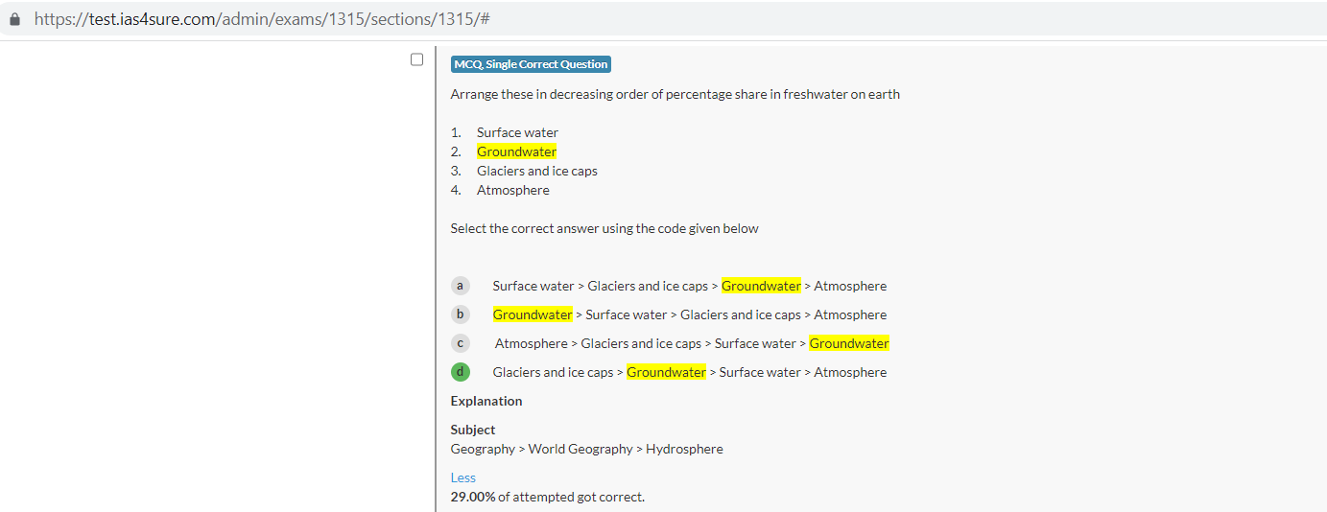Select option circle labeled c
This screenshot has width=1327, height=512.
(461, 343)
